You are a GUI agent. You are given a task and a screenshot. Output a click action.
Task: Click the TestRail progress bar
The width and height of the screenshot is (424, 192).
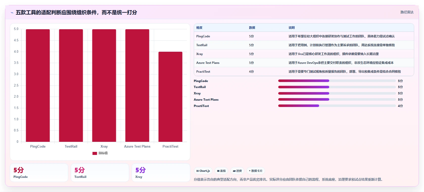coord(337,87)
